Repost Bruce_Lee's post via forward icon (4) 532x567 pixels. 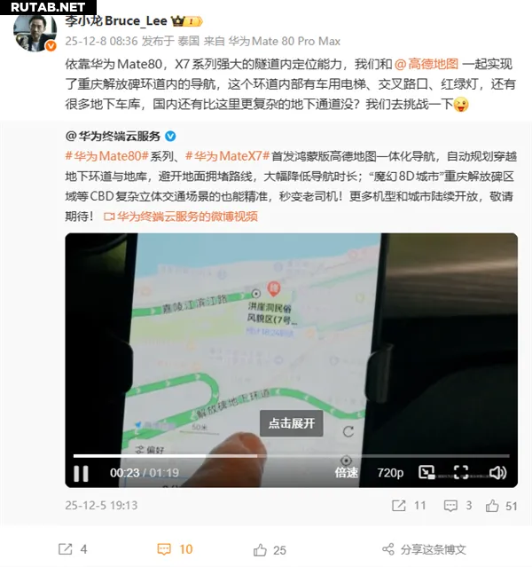click(73, 549)
